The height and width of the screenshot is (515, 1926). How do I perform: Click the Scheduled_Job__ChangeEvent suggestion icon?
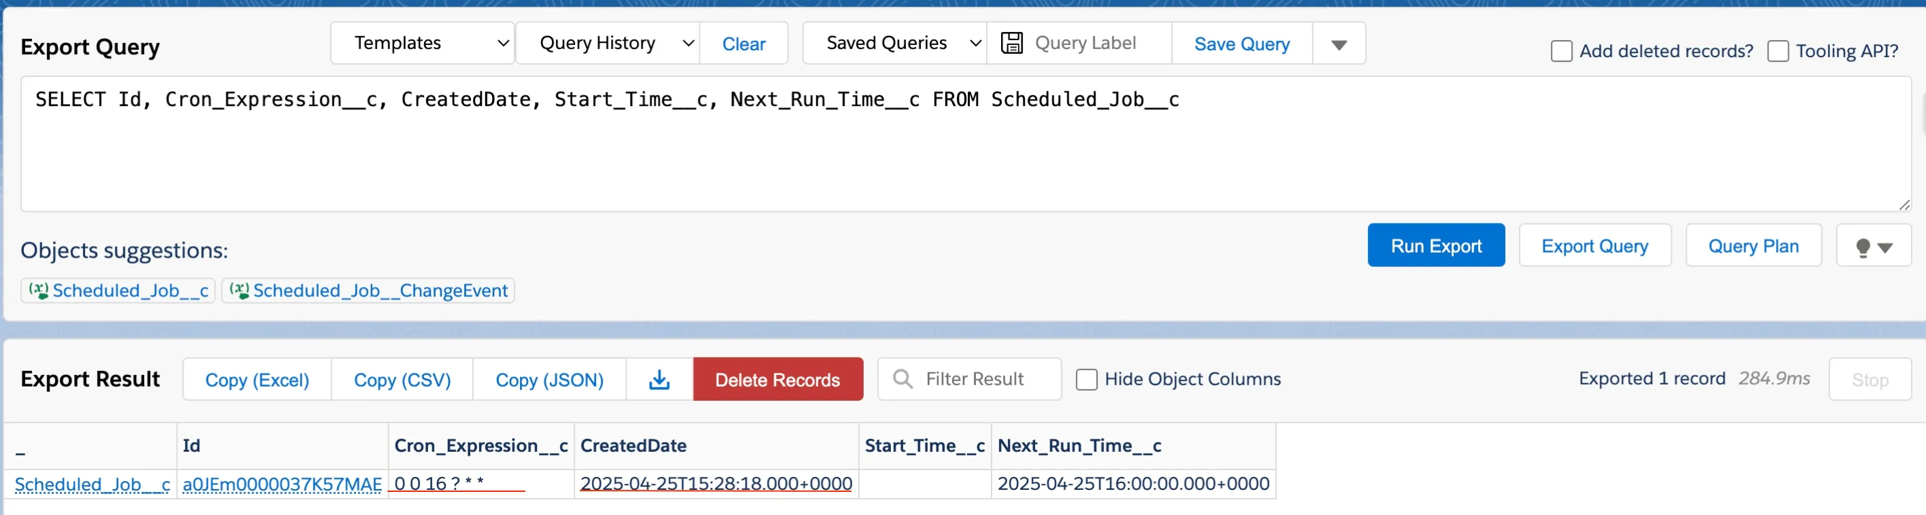[239, 290]
